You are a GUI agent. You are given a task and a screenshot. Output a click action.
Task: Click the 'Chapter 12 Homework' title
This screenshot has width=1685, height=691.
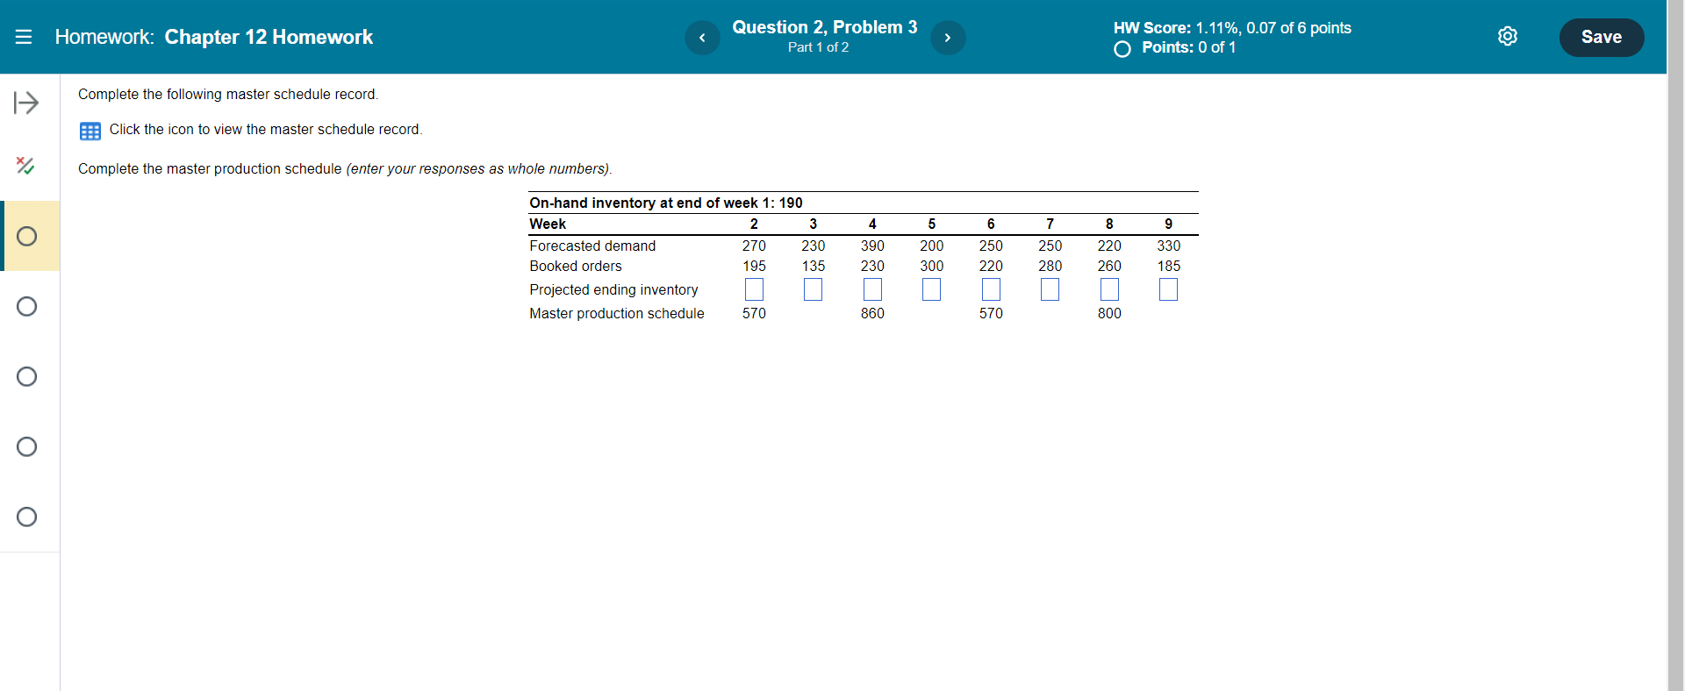pos(269,37)
